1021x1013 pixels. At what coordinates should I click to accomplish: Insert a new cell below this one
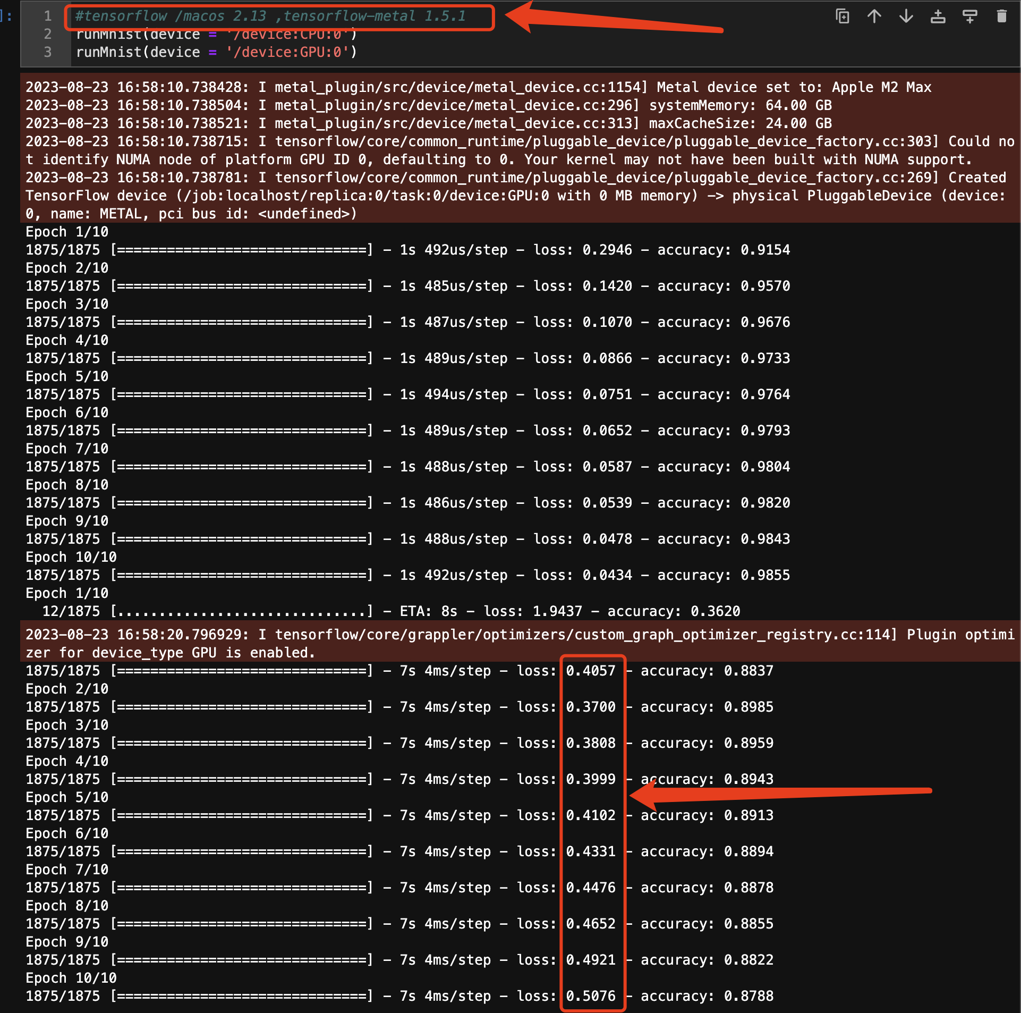click(970, 16)
